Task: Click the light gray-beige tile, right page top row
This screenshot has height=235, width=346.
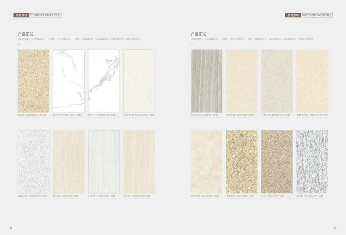Action: (277, 81)
